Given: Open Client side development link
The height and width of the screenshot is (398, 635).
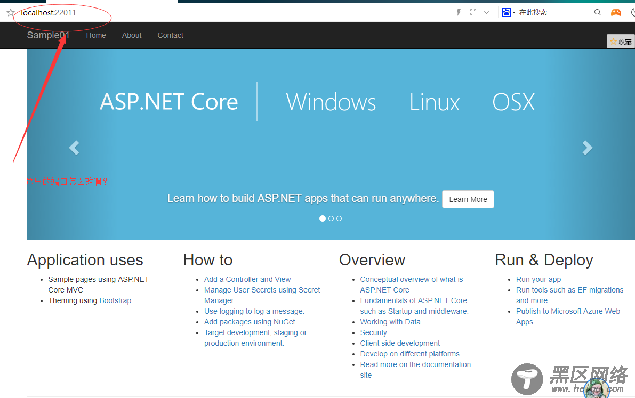Looking at the screenshot, I should click(x=400, y=343).
